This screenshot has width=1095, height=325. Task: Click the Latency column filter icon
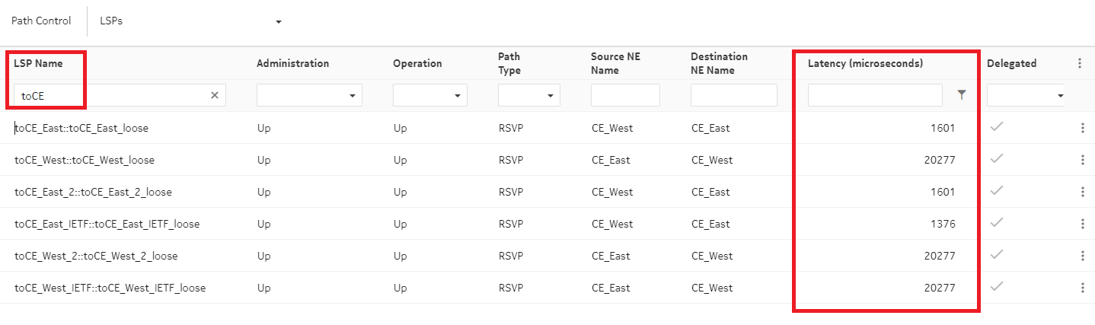(x=962, y=95)
